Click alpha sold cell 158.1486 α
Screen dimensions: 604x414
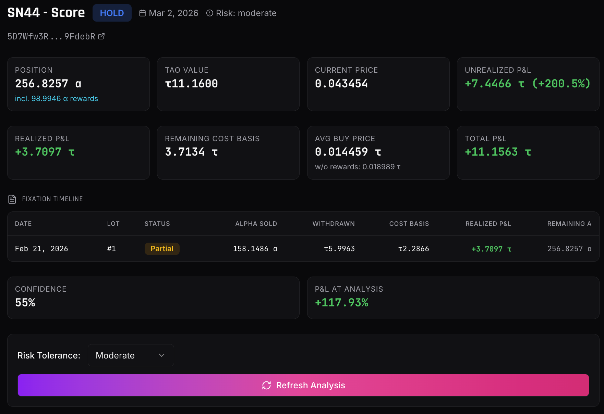[x=255, y=249]
